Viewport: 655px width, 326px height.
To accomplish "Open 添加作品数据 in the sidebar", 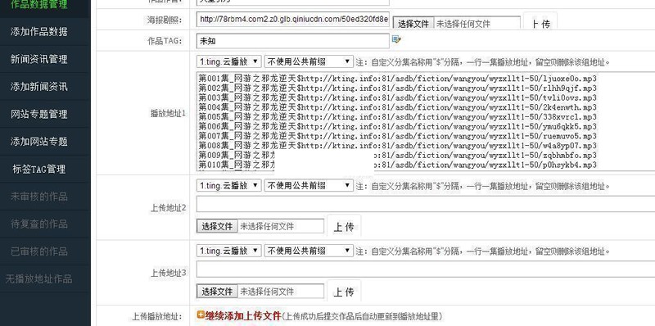I will (x=38, y=32).
